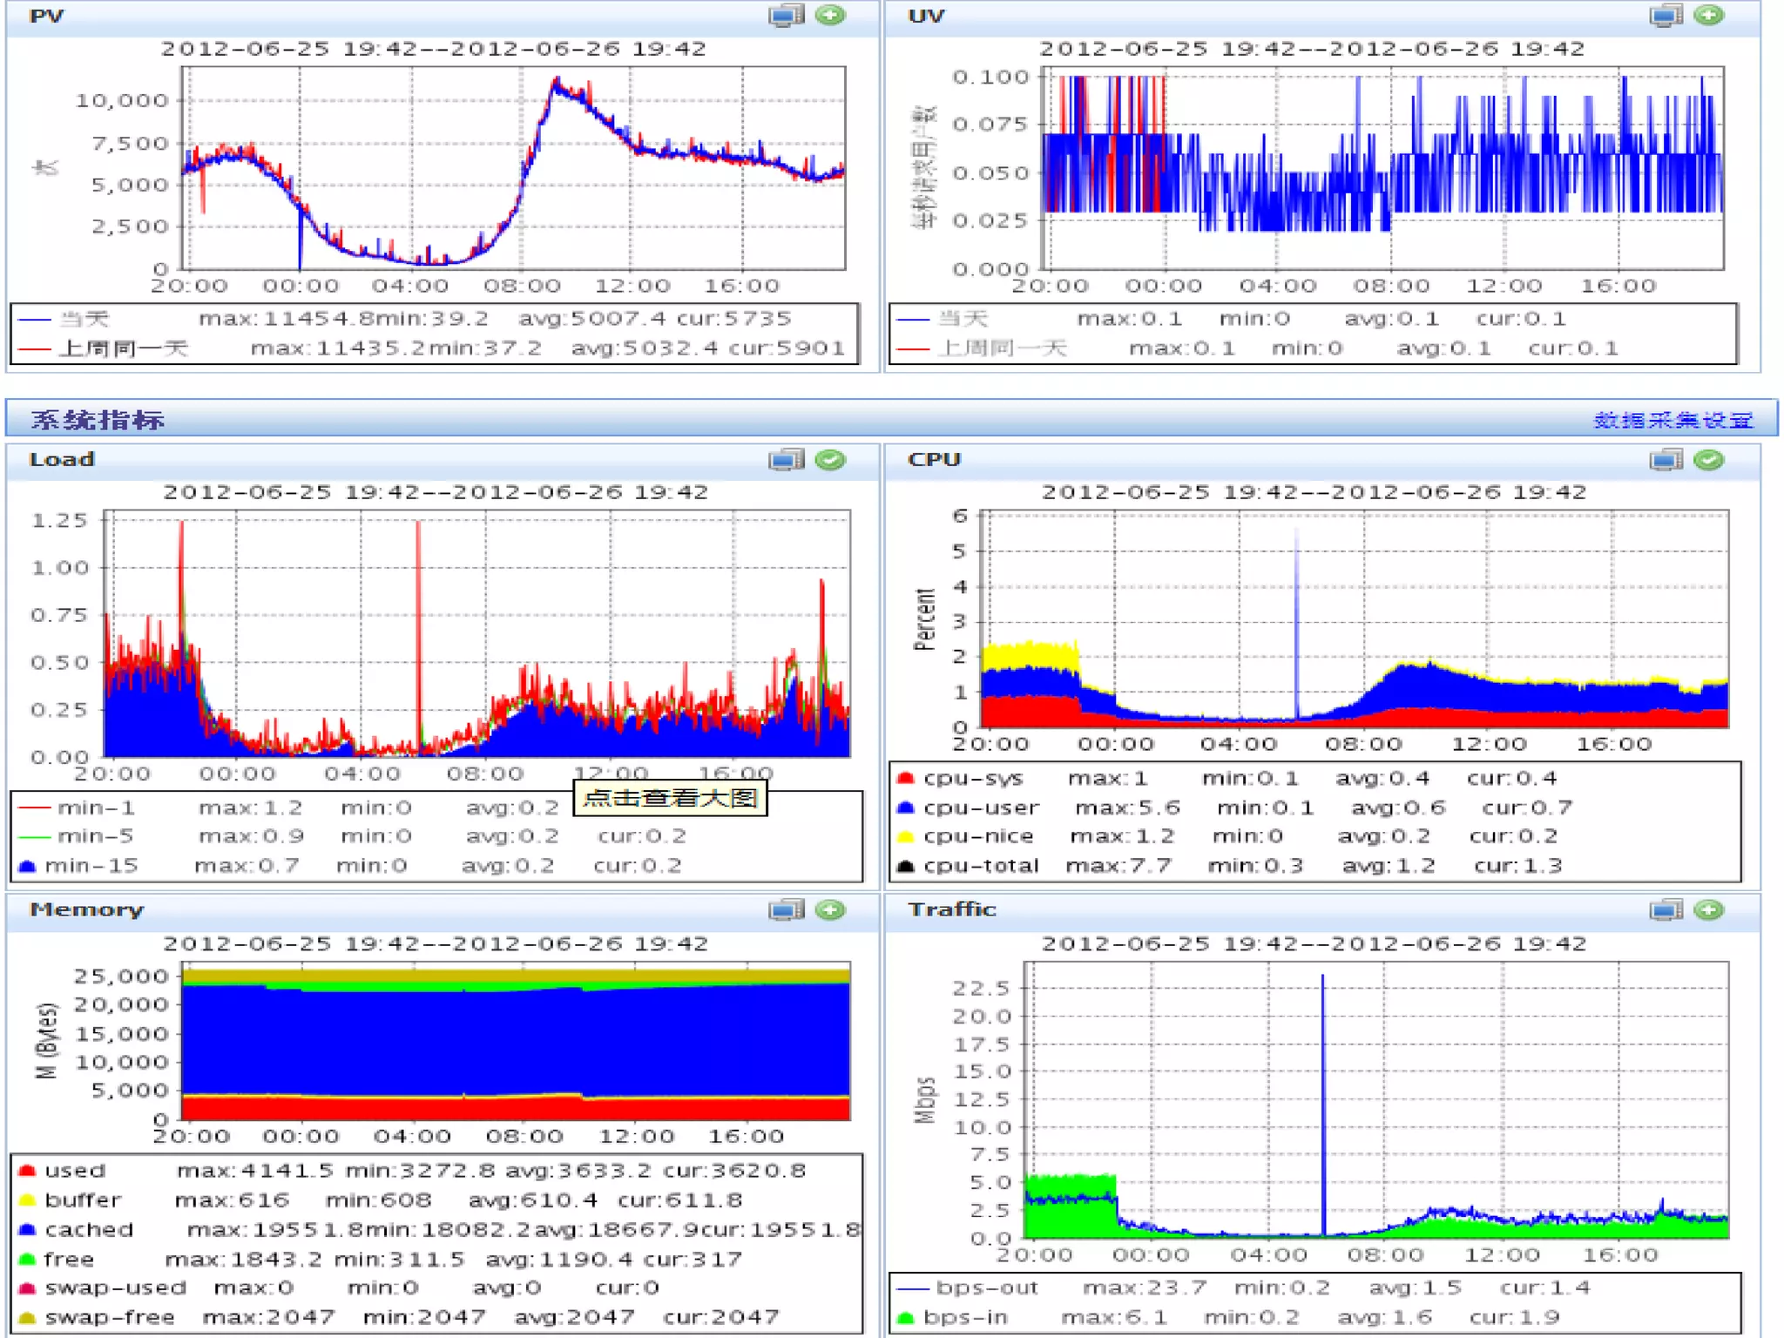
Task: Click the 系统指标 section header
Action: (x=98, y=420)
